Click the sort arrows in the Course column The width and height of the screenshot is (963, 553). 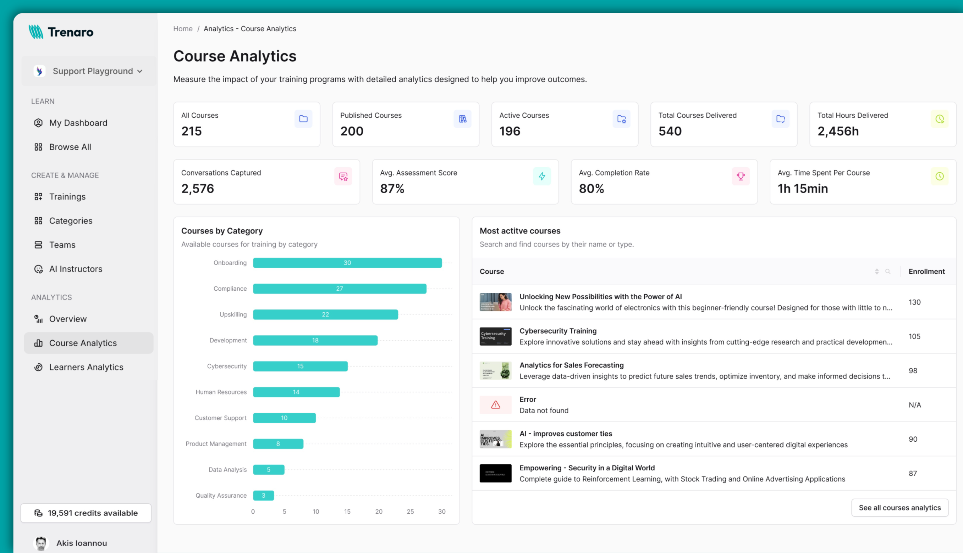(877, 272)
